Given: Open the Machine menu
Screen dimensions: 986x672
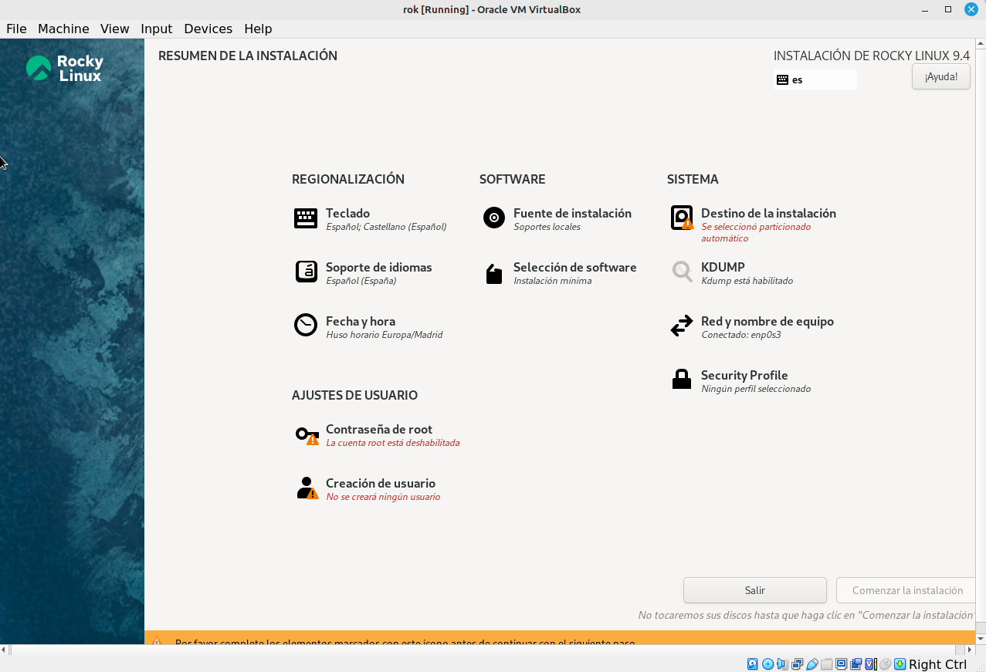Looking at the screenshot, I should pyautogui.click(x=63, y=29).
